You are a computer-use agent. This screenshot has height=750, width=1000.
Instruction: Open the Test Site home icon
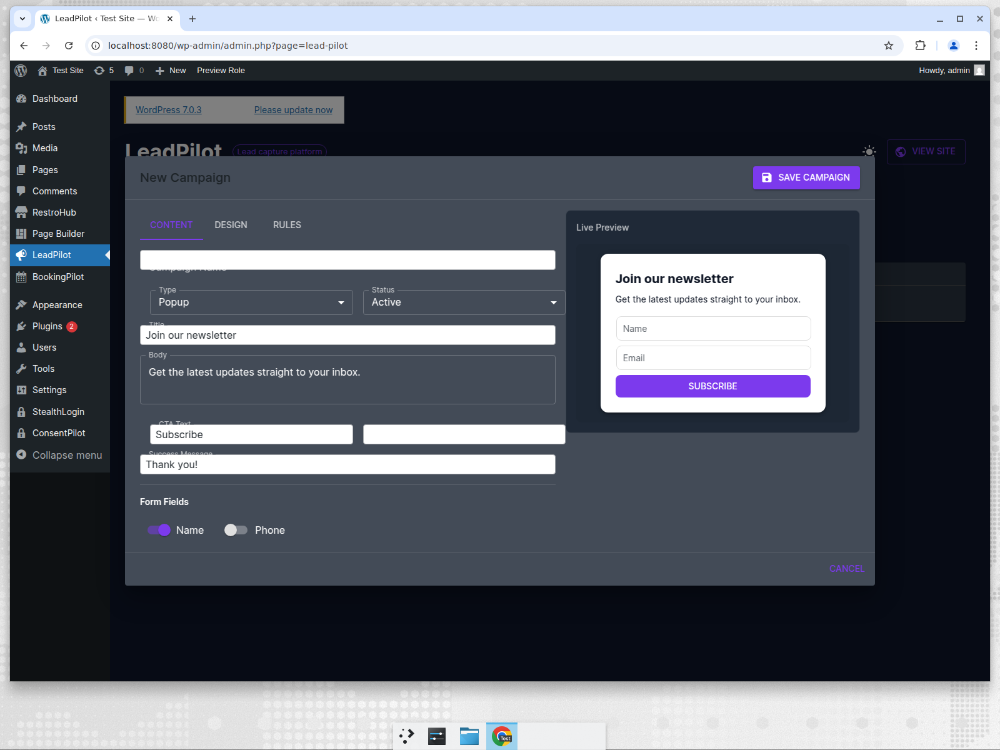click(42, 71)
